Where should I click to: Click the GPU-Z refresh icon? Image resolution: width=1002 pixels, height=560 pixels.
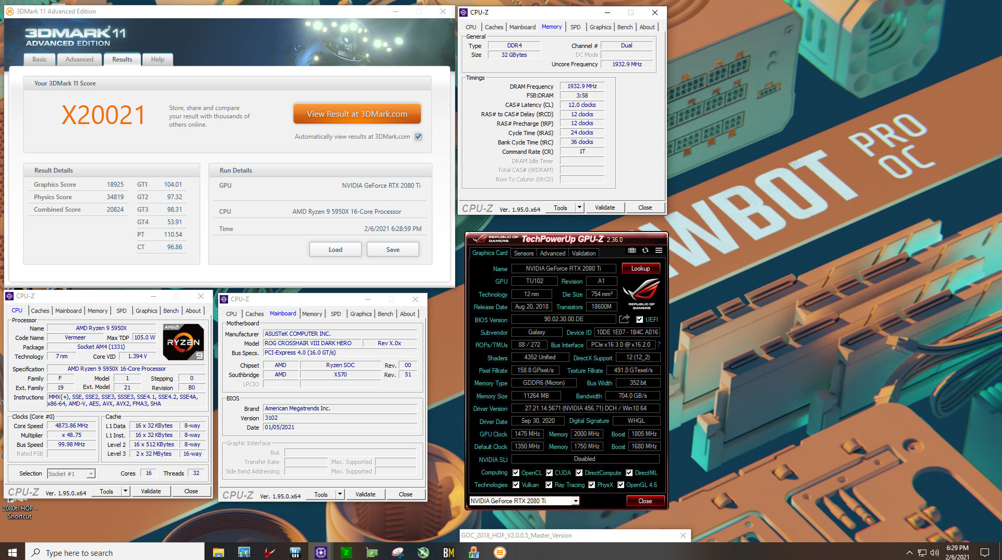point(645,251)
